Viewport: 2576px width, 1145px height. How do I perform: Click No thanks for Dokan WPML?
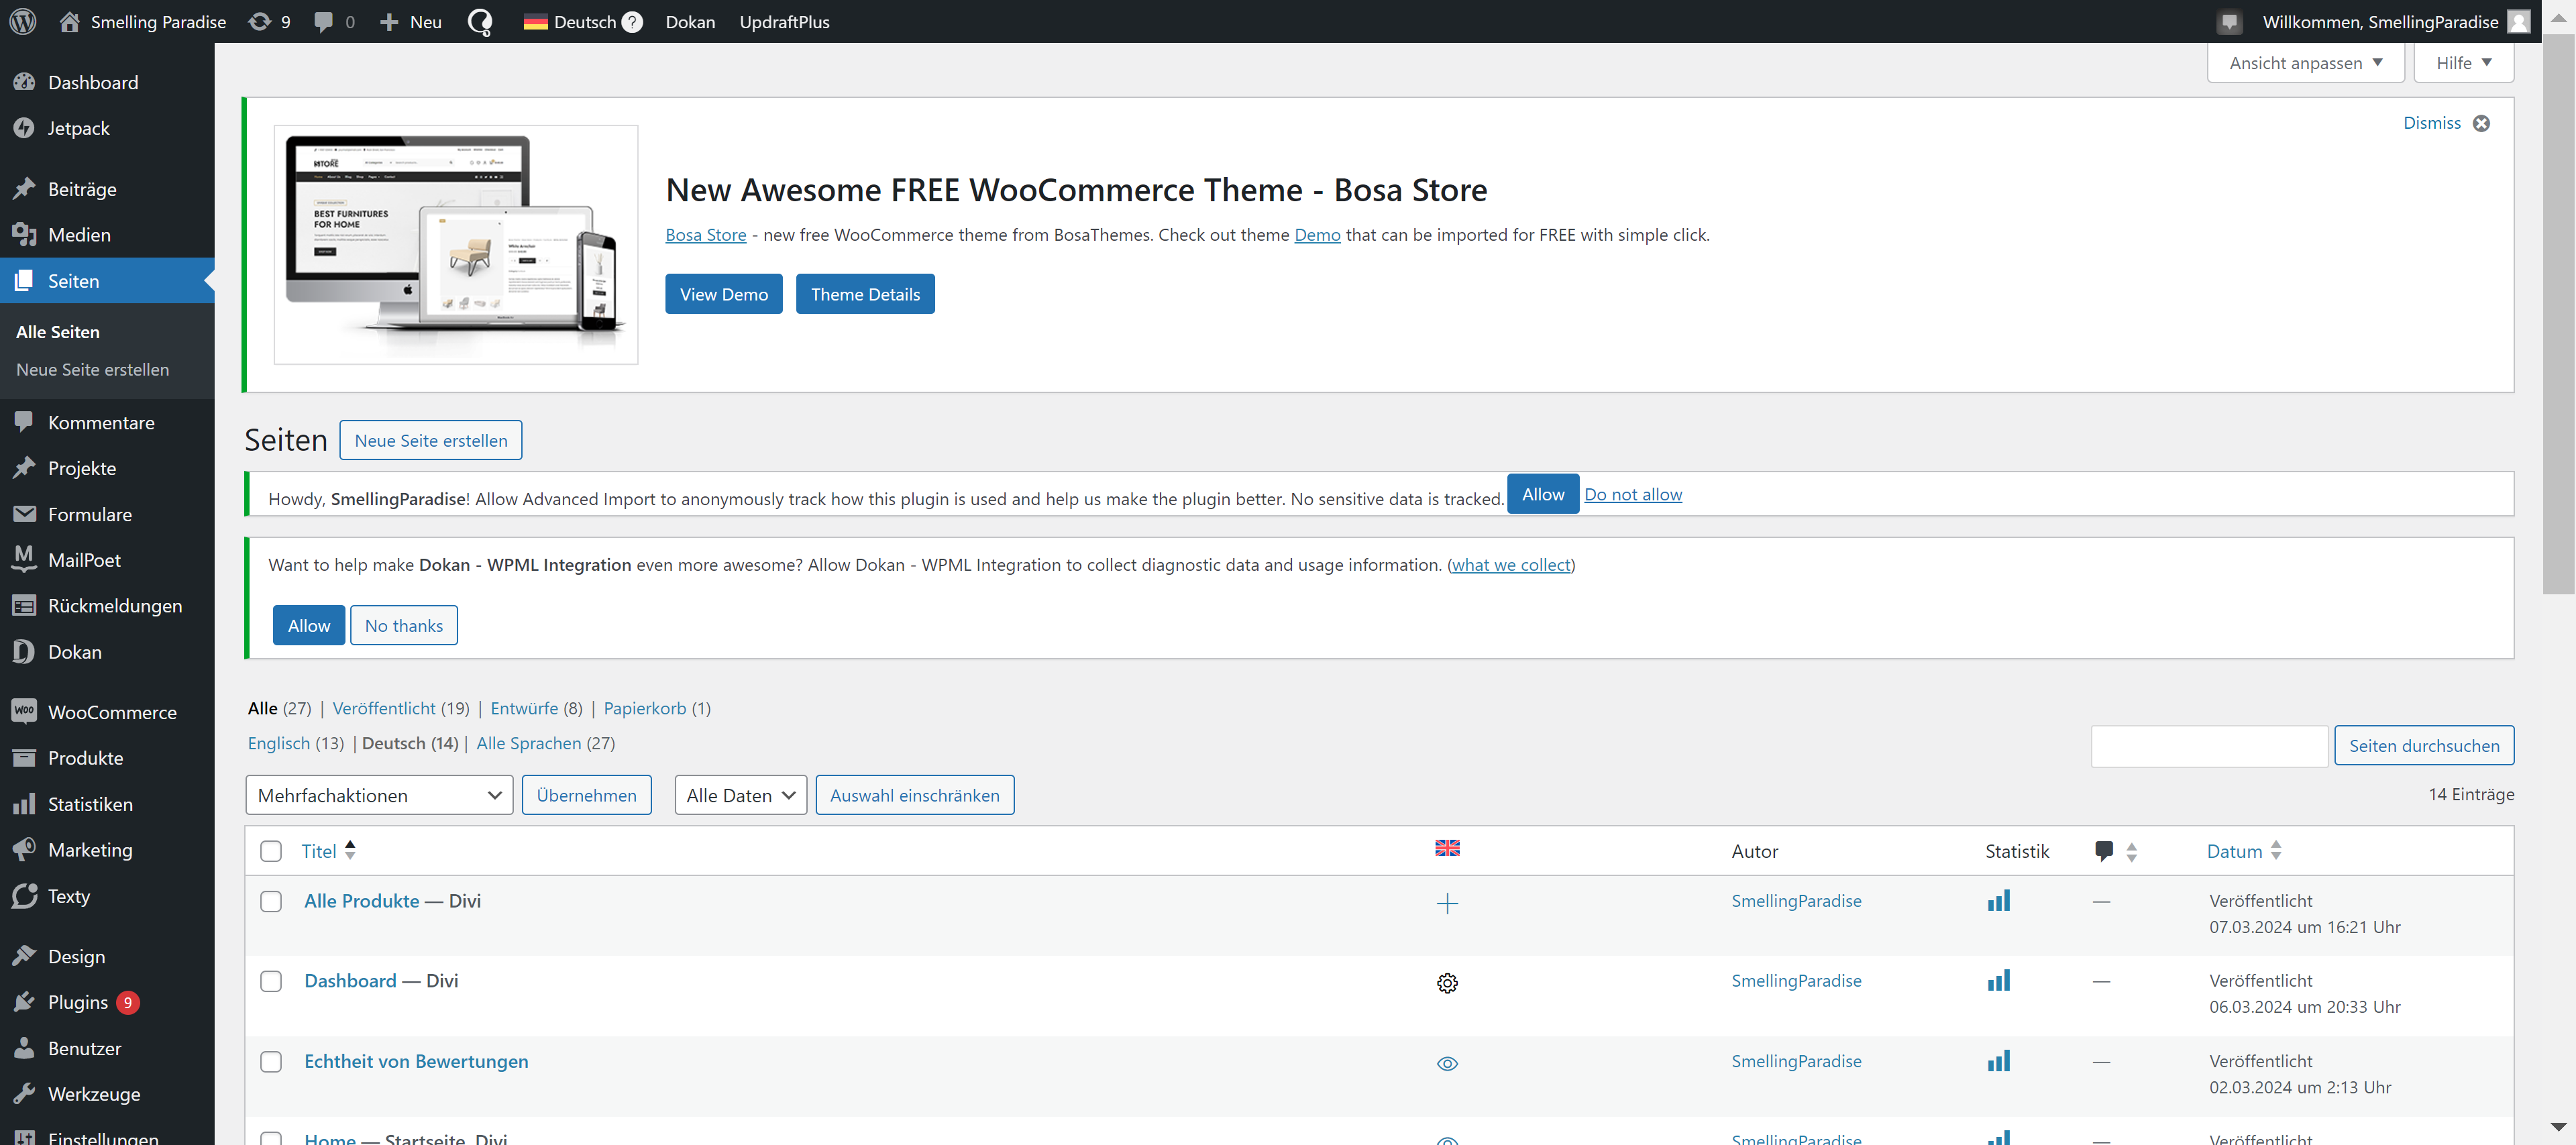404,625
